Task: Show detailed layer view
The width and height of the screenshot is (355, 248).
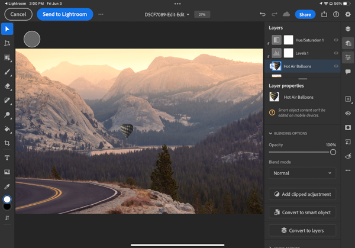Action: (348, 43)
